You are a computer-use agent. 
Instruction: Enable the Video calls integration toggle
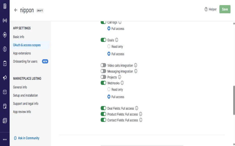(x=103, y=65)
